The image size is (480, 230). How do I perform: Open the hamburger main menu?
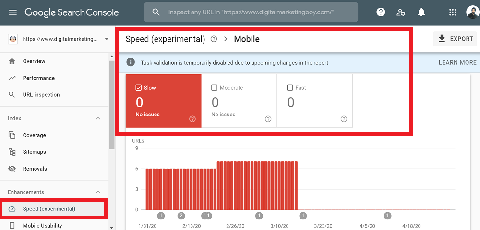13,12
